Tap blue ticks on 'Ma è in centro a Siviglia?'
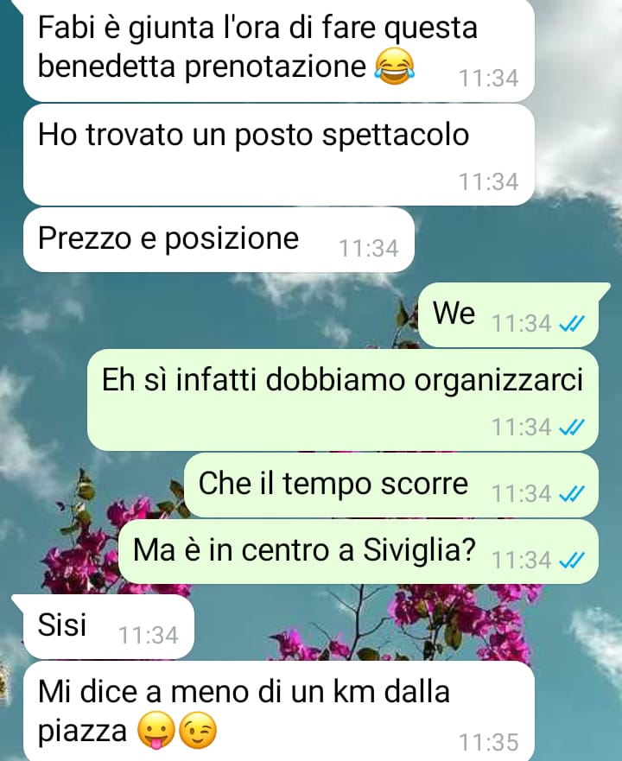This screenshot has height=761, width=622. (572, 561)
